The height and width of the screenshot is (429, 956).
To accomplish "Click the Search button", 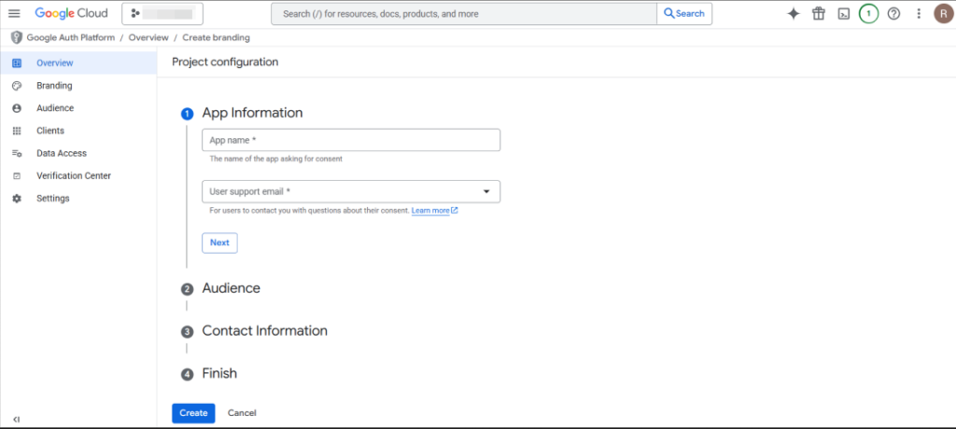I will [x=684, y=13].
